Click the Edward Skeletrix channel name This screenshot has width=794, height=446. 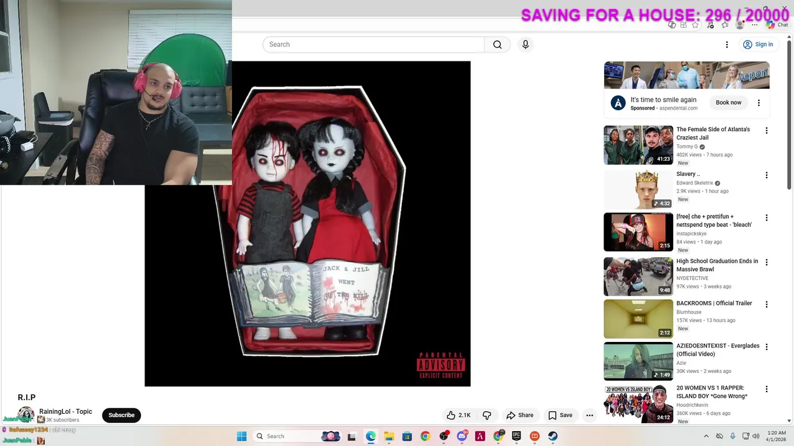695,183
